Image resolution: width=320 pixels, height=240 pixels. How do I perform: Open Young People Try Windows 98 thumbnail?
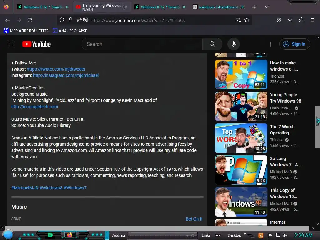click(241, 106)
